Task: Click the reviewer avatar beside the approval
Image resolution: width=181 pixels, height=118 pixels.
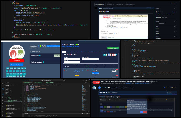Action: tap(94, 88)
